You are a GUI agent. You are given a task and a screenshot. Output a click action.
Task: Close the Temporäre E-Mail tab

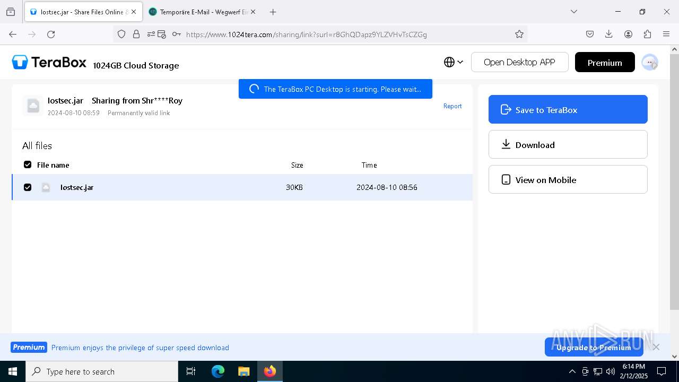click(253, 12)
